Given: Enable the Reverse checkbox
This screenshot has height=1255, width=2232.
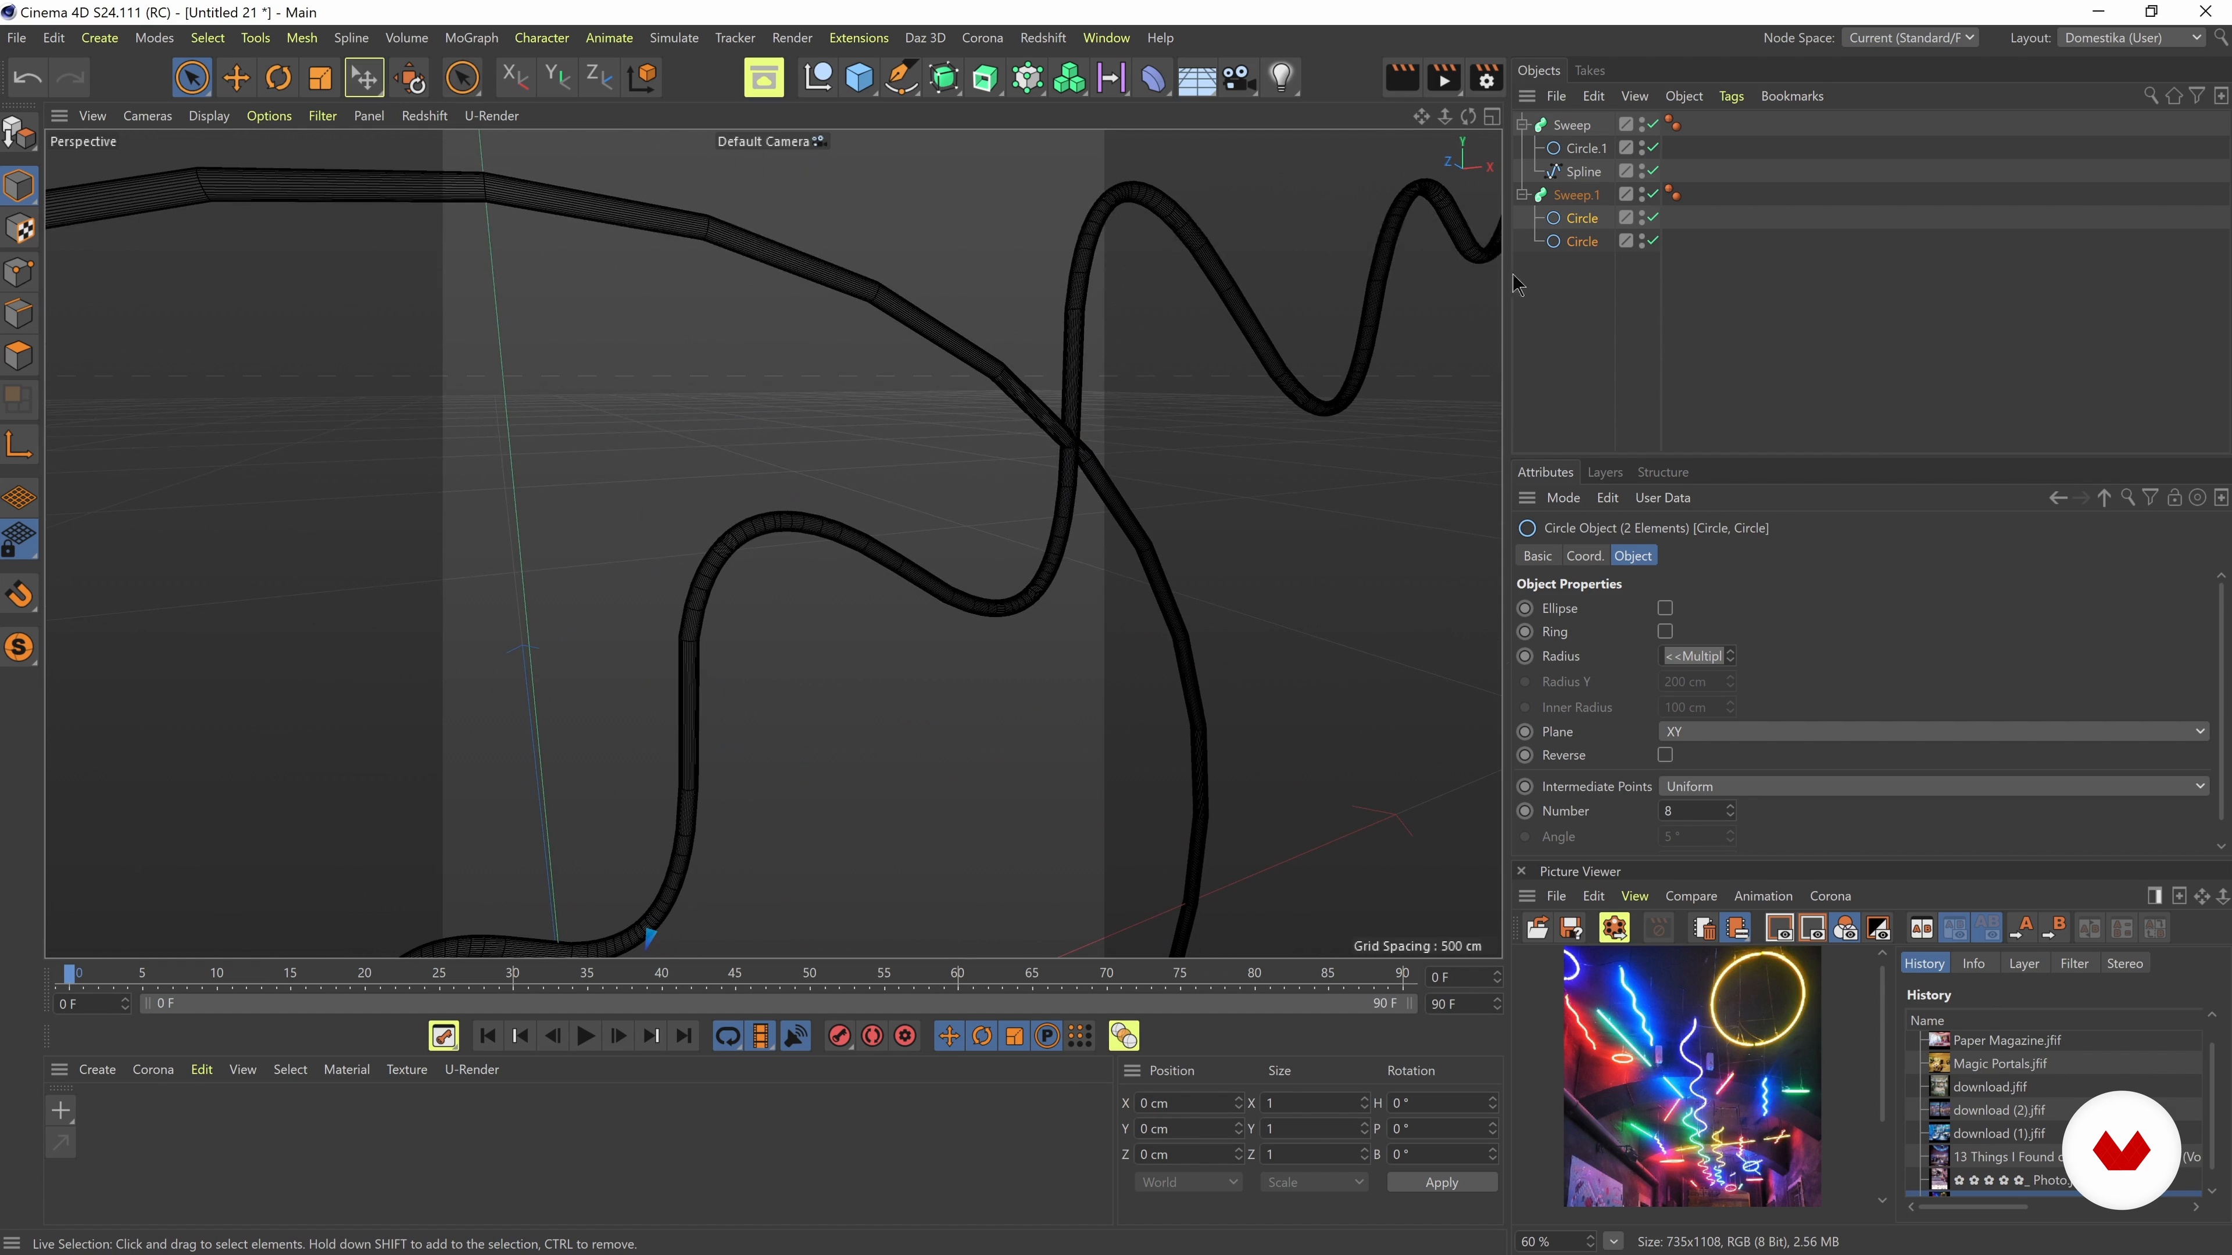Looking at the screenshot, I should pyautogui.click(x=1665, y=755).
